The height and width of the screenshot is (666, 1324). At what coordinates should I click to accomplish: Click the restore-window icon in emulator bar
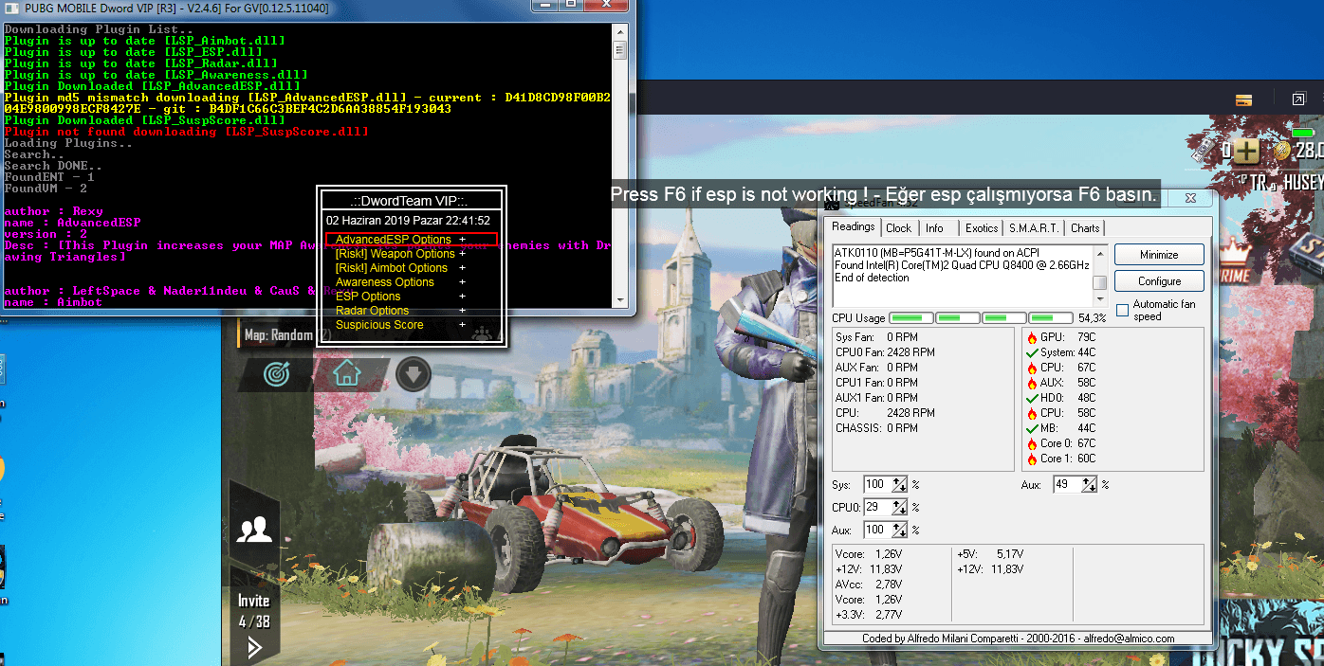(x=1298, y=99)
